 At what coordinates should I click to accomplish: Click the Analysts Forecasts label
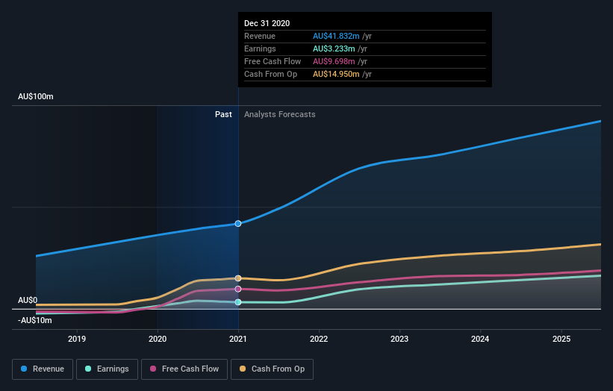click(280, 114)
